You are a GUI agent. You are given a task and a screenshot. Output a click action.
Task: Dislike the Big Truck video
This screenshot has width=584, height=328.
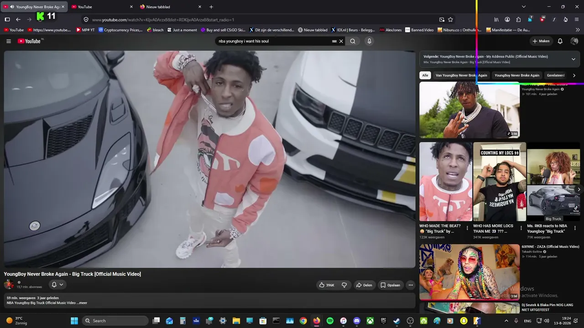[344, 285]
